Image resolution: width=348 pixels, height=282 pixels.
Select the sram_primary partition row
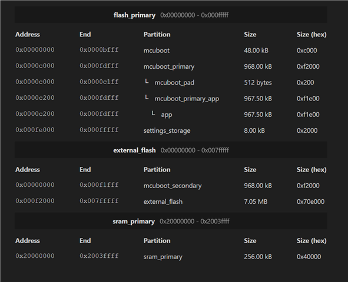click(171, 257)
